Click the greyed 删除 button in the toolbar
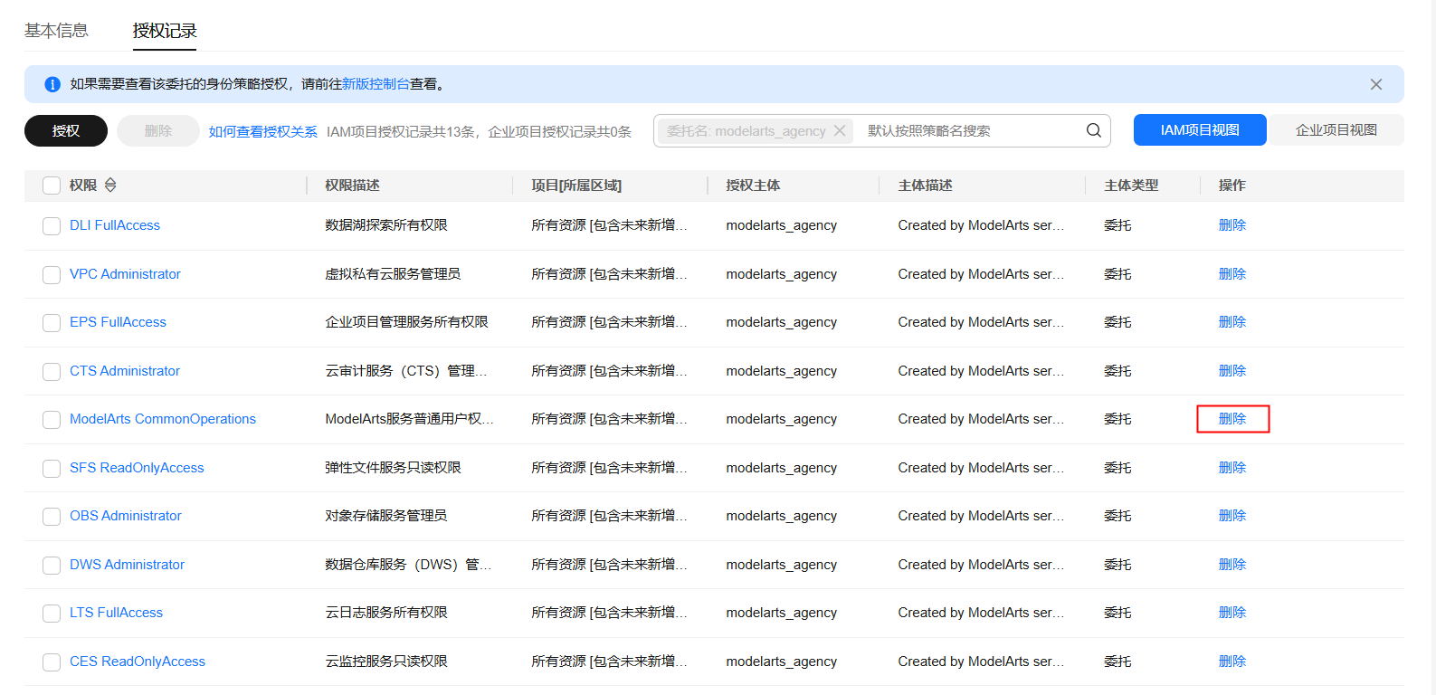The height and width of the screenshot is (695, 1436). tap(158, 130)
